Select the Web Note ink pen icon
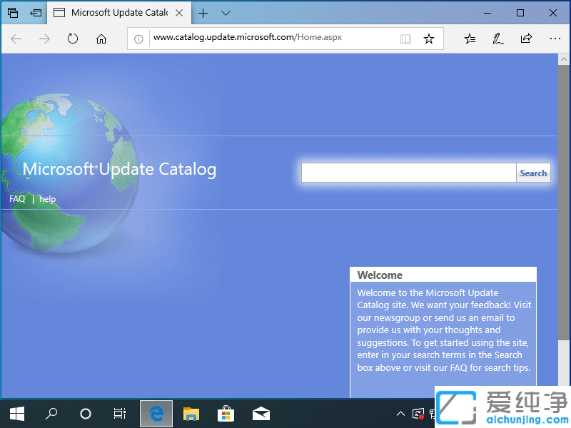 (497, 39)
